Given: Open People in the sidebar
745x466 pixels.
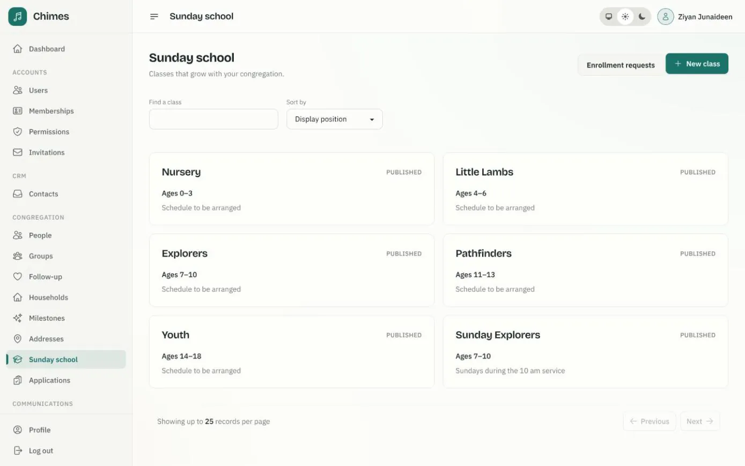Looking at the screenshot, I should (66, 235).
